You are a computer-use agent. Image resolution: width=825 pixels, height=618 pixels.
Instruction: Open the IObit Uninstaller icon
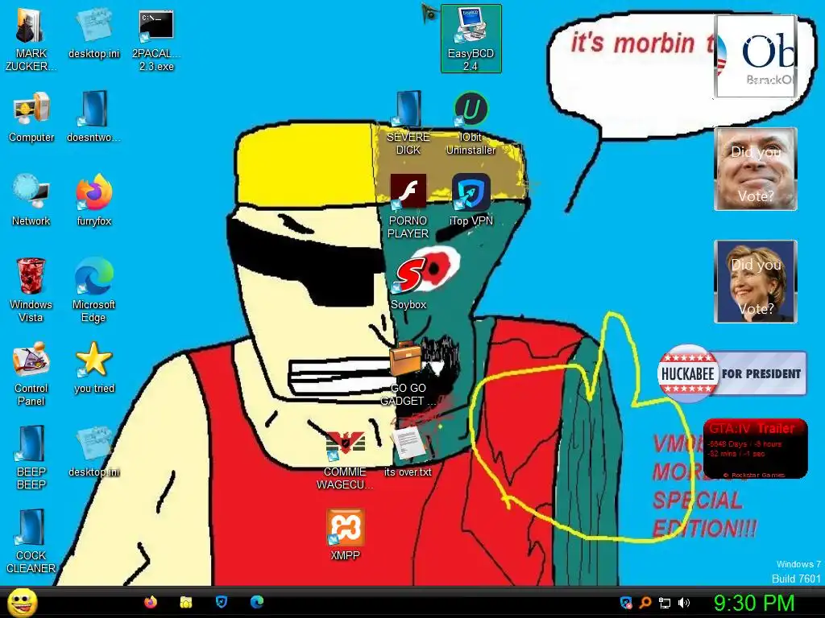[471, 123]
